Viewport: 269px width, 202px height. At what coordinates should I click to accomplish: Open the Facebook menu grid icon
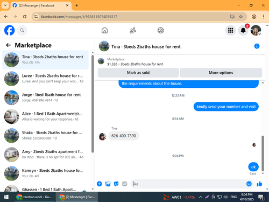click(x=230, y=30)
